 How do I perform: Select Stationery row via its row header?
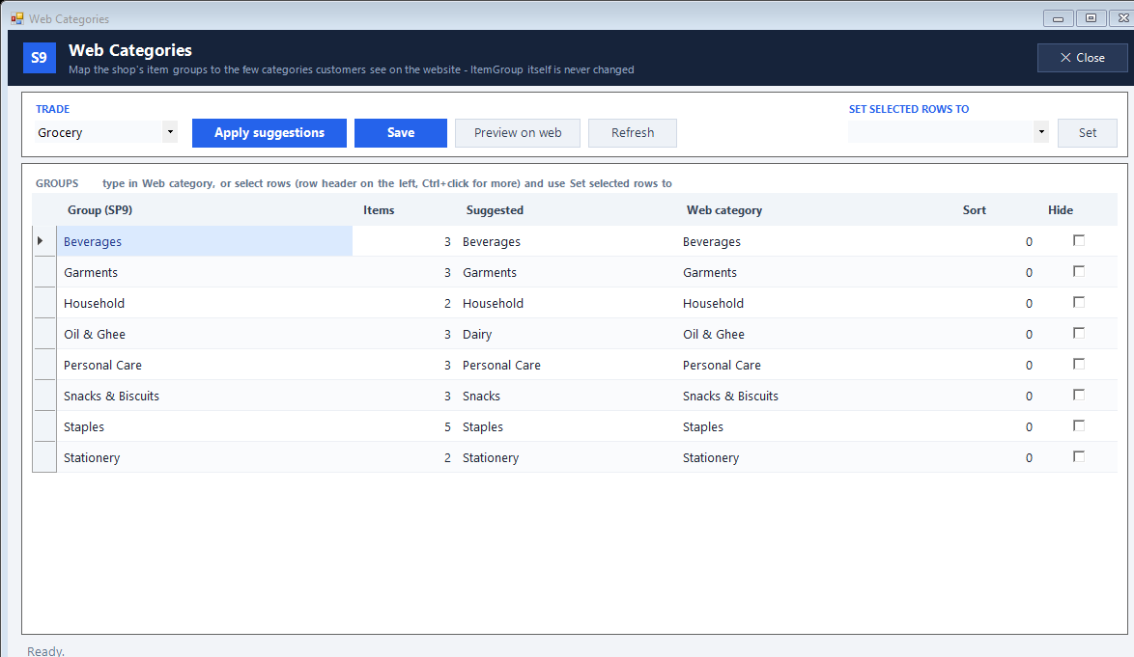point(44,457)
